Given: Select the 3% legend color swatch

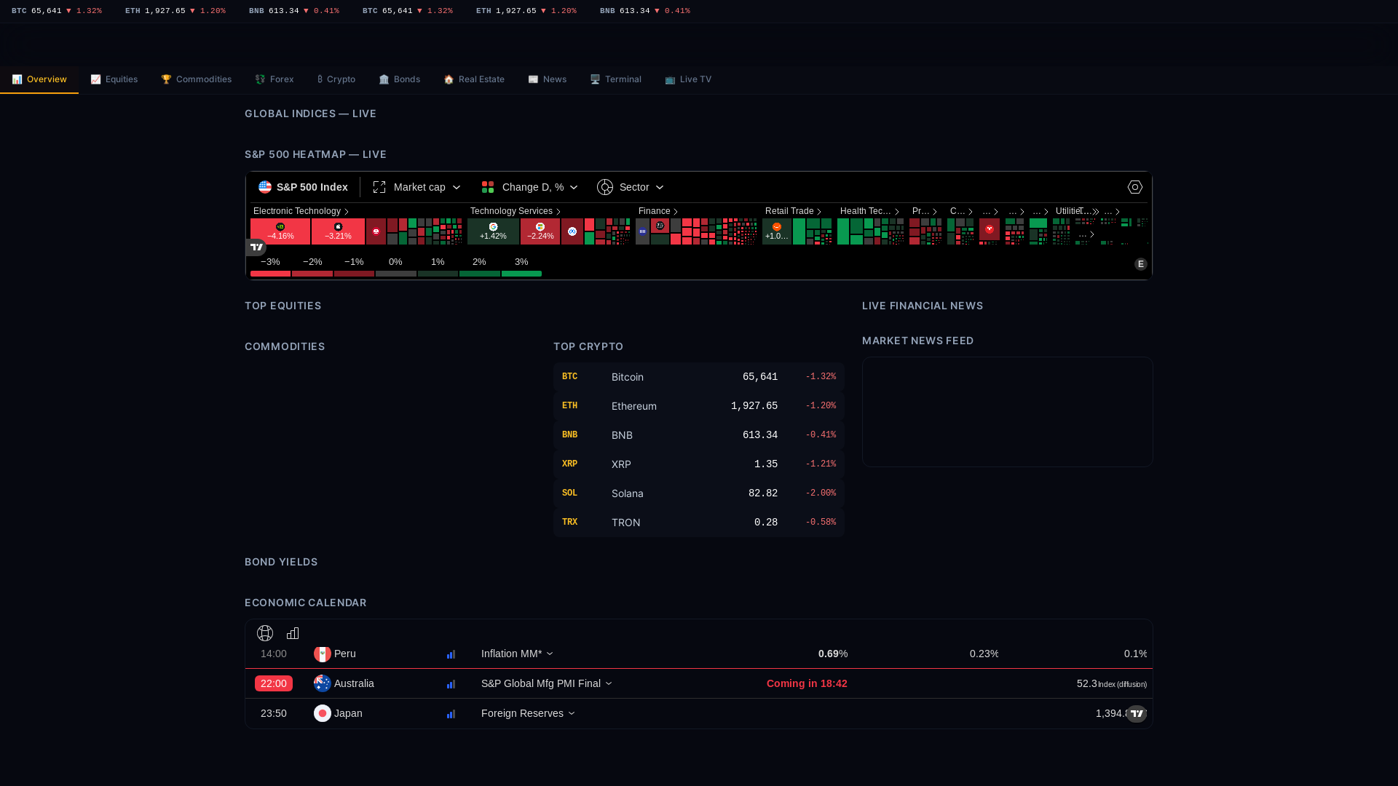Looking at the screenshot, I should point(521,274).
